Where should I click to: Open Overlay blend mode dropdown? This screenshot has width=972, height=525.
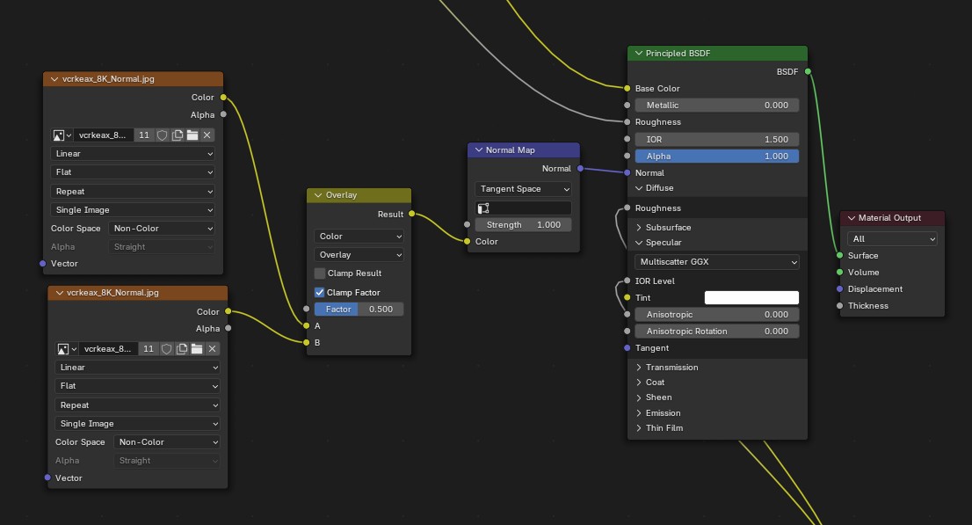click(359, 255)
